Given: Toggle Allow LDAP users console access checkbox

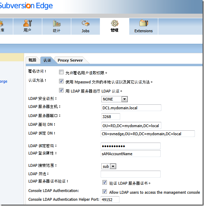Looking at the screenshot, I should click(x=104, y=191).
